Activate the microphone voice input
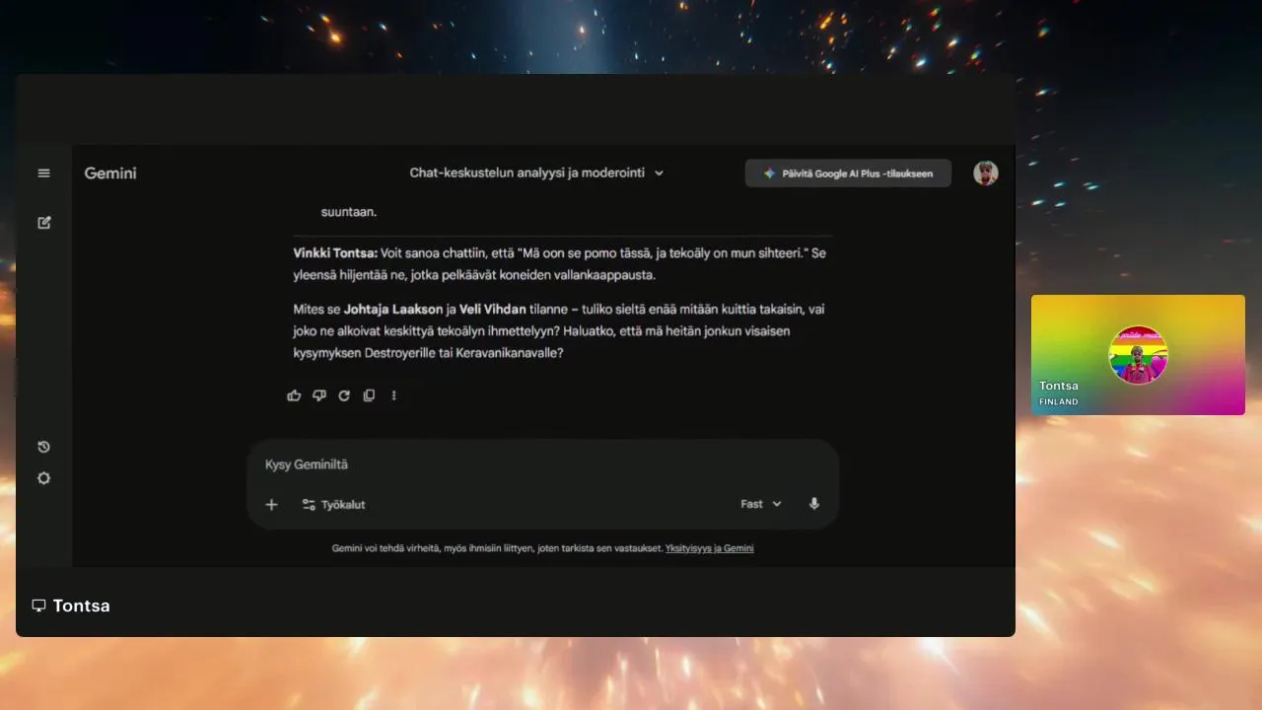 tap(813, 504)
